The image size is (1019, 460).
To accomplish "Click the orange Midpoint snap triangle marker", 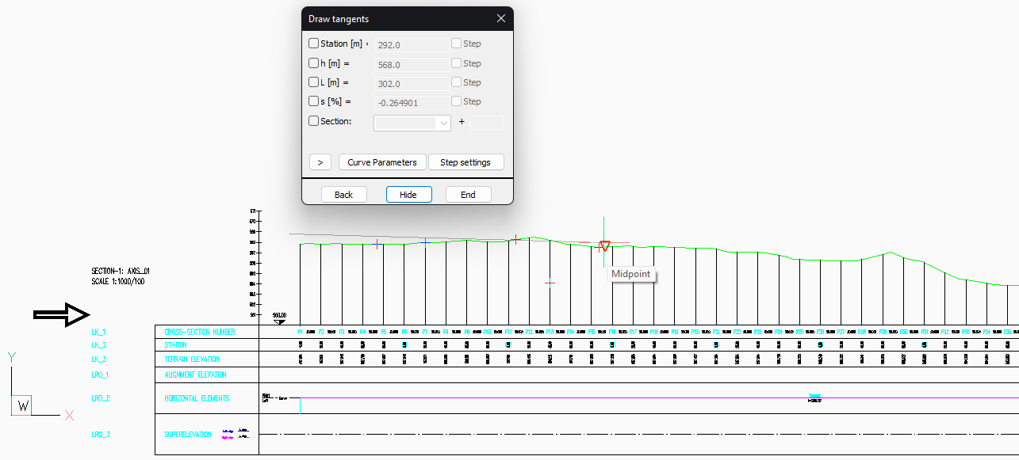I will [605, 245].
